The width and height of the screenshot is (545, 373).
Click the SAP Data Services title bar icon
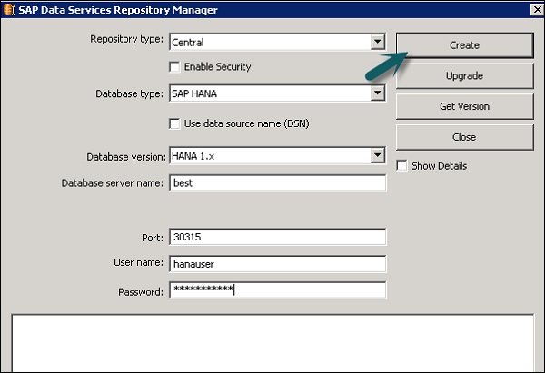click(x=9, y=9)
